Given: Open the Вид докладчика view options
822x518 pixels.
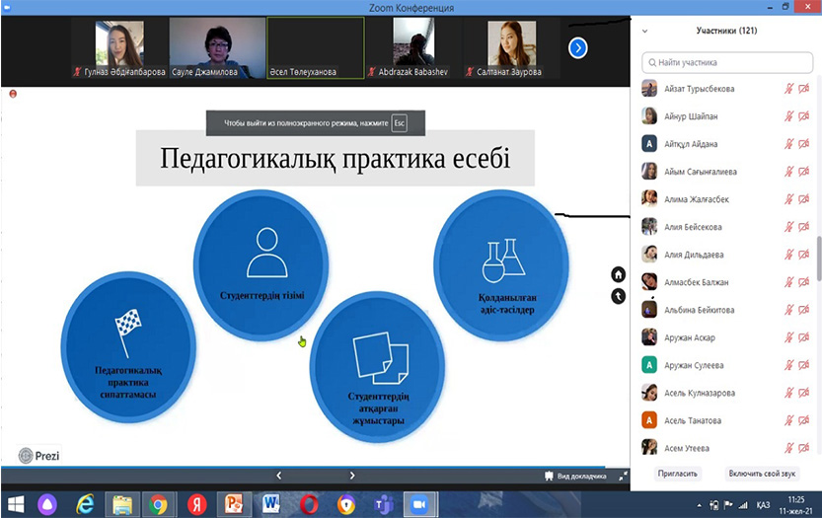Looking at the screenshot, I should pyautogui.click(x=575, y=476).
